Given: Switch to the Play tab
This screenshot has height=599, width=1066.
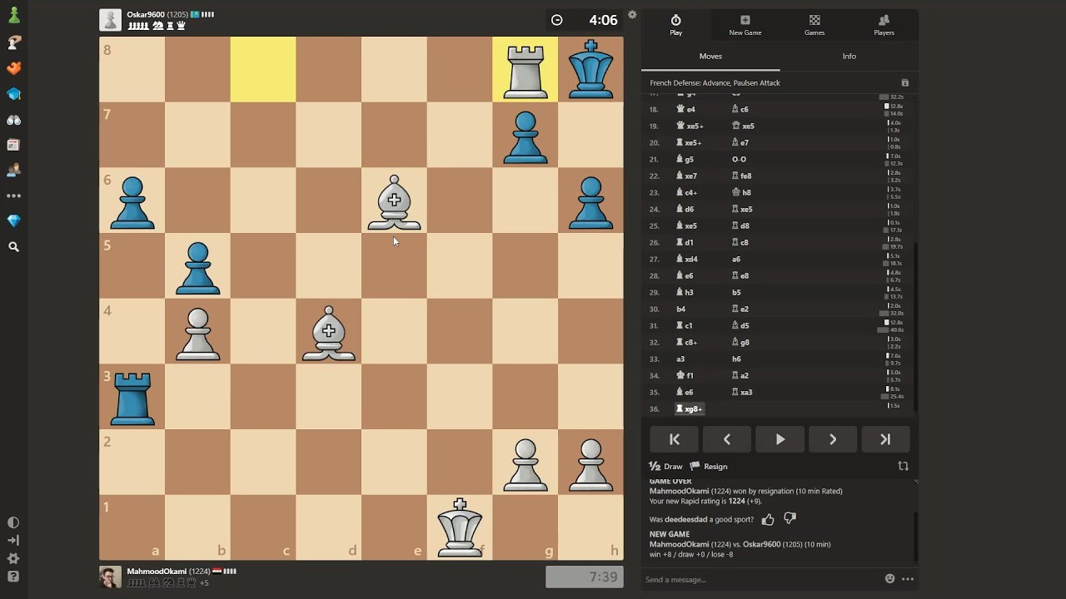Looking at the screenshot, I should click(676, 25).
